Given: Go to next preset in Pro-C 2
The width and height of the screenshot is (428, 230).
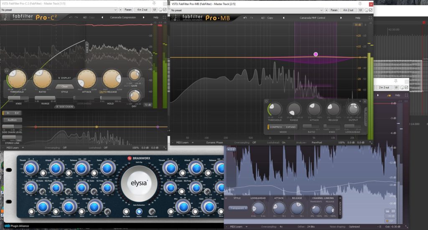Looking at the screenshot, I should coord(144,17).
